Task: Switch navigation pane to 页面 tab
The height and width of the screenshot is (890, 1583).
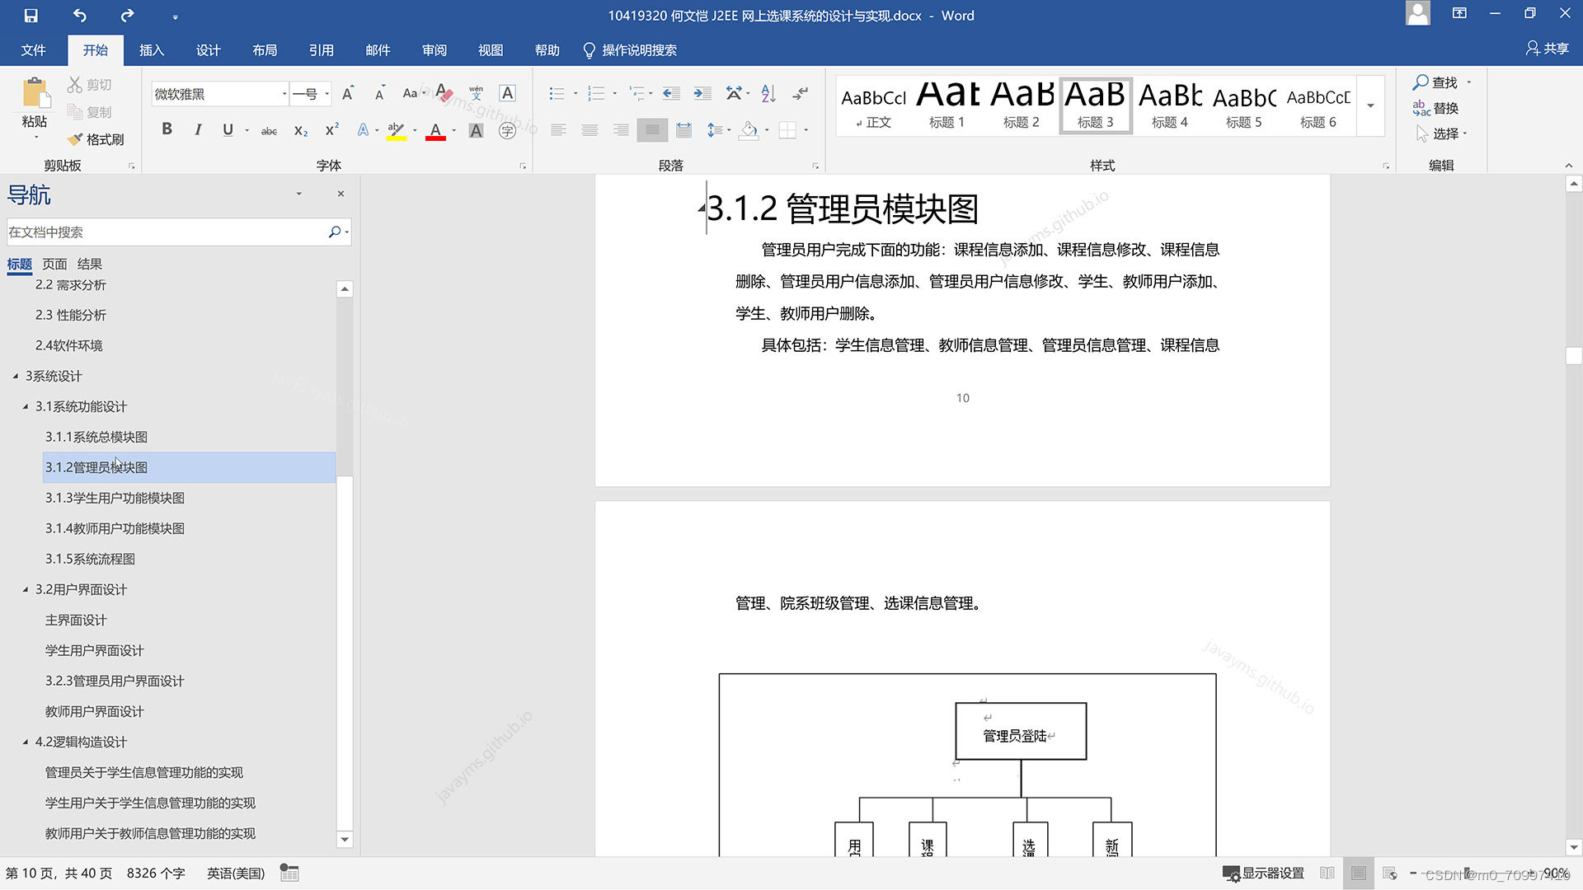Action: 54,264
